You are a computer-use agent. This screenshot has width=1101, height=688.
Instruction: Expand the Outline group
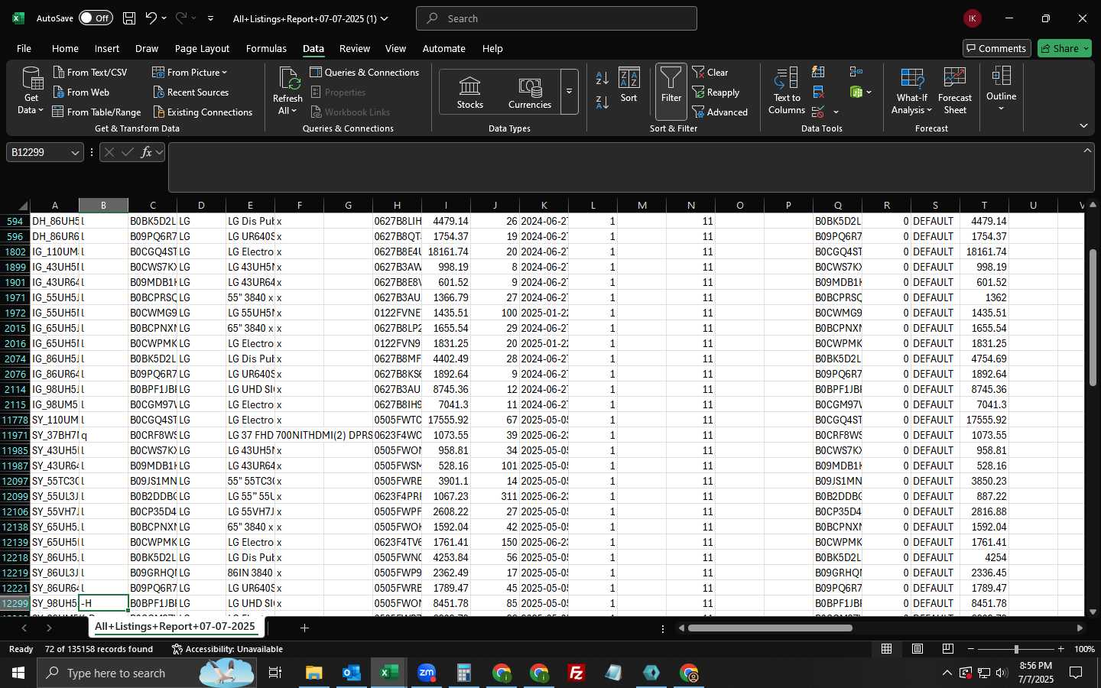[1001, 89]
